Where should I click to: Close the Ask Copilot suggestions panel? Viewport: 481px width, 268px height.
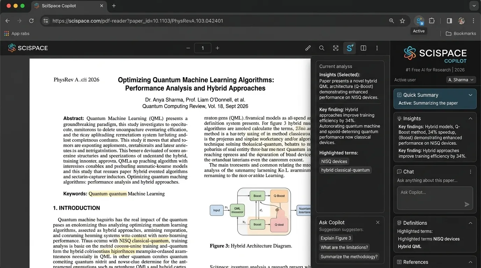click(378, 222)
